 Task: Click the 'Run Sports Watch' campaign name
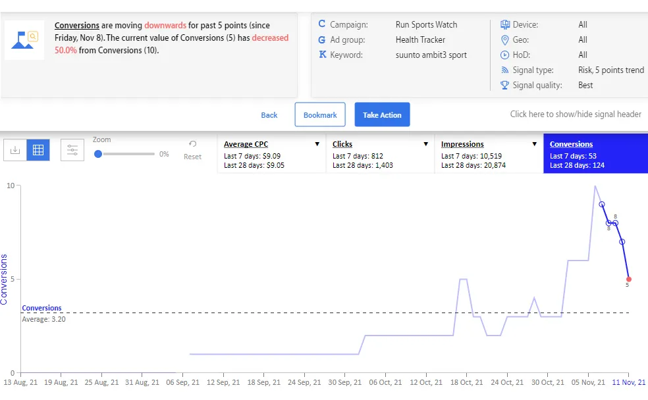pyautogui.click(x=426, y=25)
